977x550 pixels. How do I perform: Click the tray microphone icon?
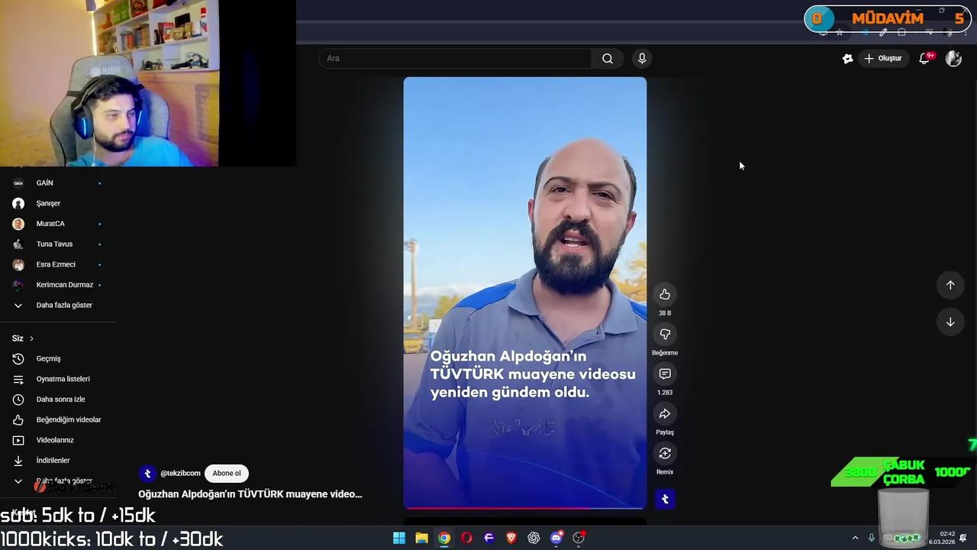tap(872, 538)
